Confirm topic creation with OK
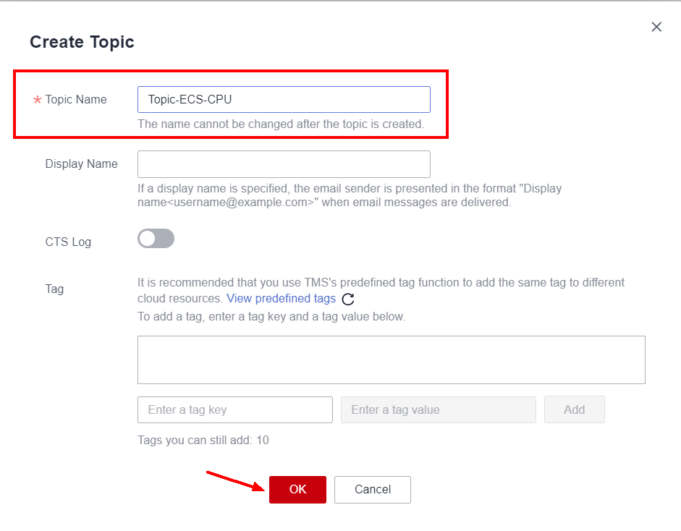The height and width of the screenshot is (531, 681). click(x=297, y=490)
